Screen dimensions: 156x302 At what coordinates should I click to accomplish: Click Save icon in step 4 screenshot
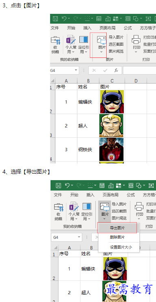58,185
